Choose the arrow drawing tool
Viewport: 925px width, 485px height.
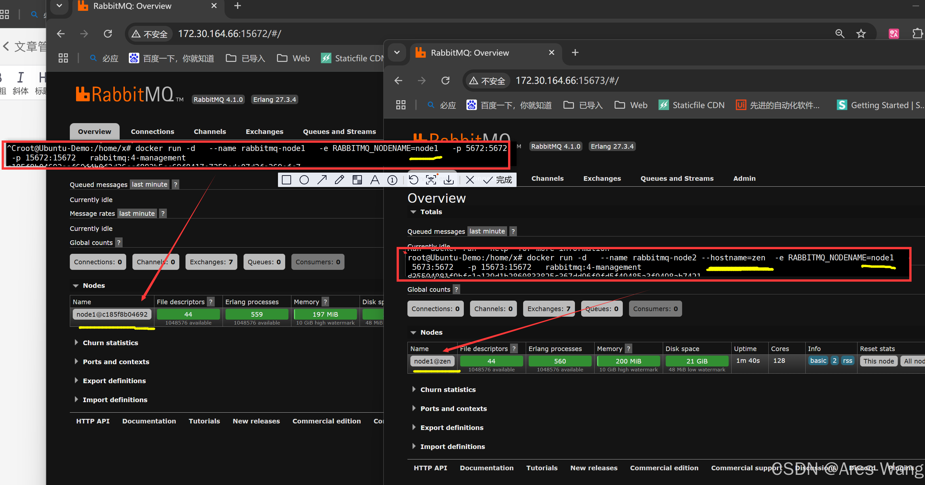pyautogui.click(x=322, y=180)
